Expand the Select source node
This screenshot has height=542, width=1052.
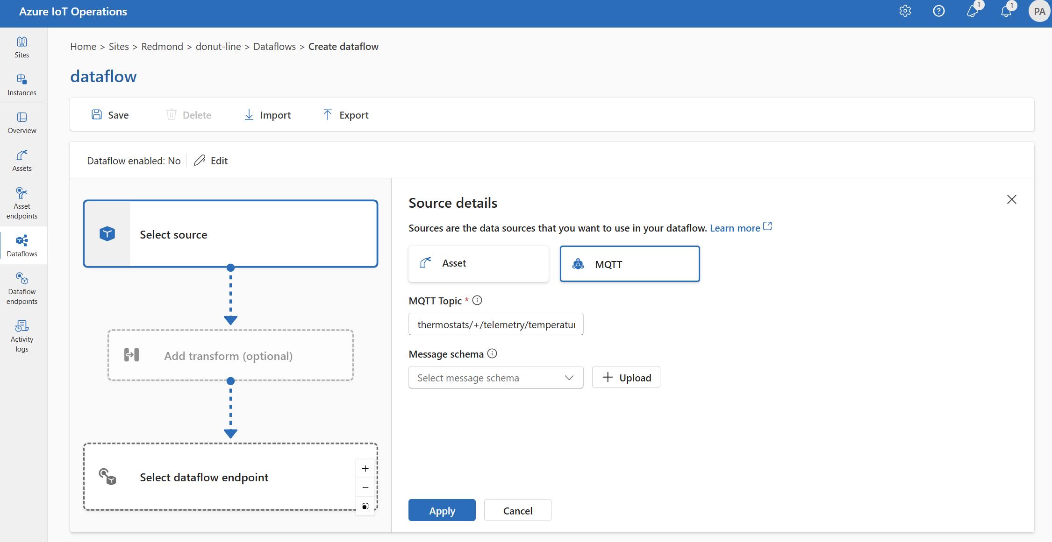[x=231, y=234]
